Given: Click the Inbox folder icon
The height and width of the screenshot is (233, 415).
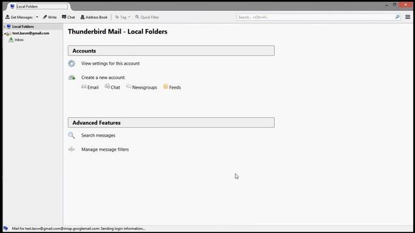Looking at the screenshot, I should (x=11, y=39).
